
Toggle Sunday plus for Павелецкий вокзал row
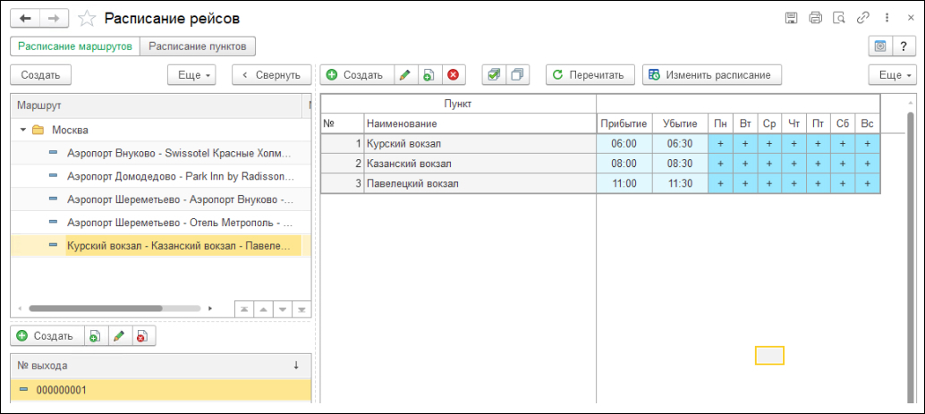coord(867,183)
